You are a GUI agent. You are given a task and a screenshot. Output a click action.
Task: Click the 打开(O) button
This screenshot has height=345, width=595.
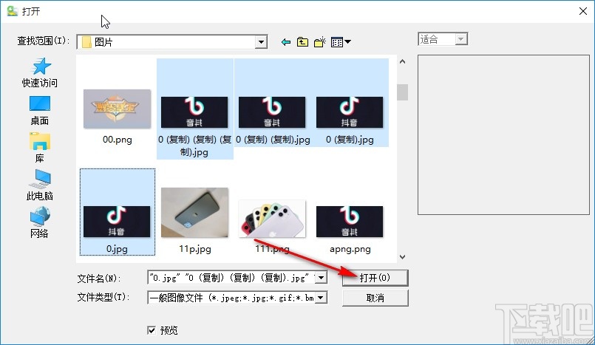point(375,278)
